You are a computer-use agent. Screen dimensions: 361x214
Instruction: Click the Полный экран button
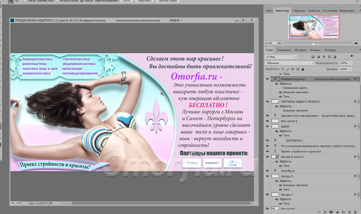click(167, 1)
